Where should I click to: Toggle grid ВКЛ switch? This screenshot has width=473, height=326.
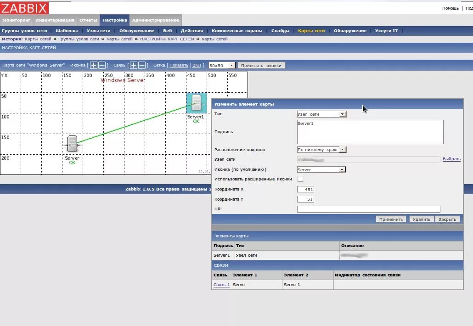click(197, 65)
